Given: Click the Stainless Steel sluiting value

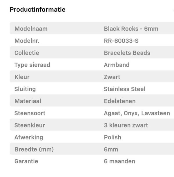Looking at the screenshot, I should click(x=125, y=89).
